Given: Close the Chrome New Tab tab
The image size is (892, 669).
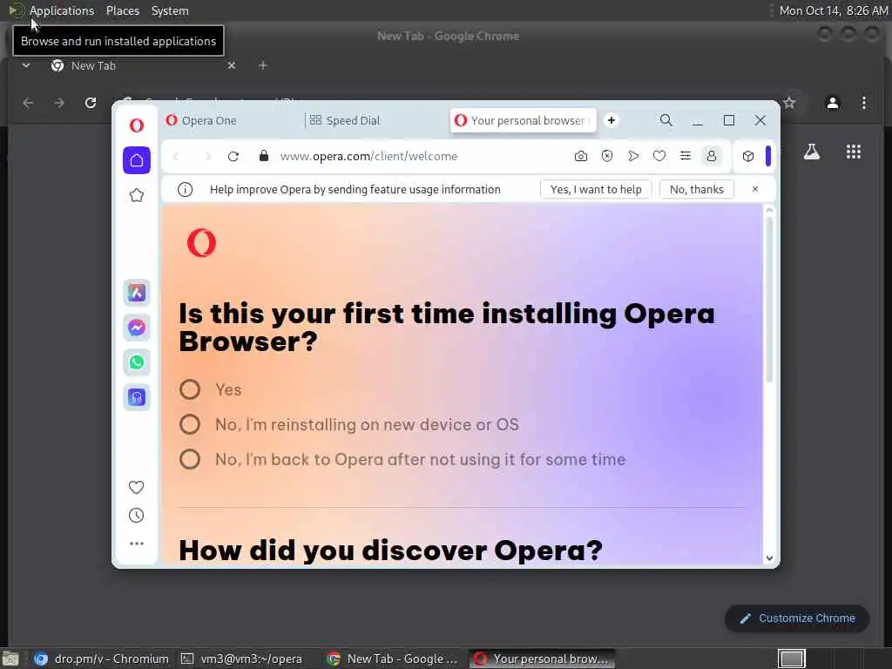Looking at the screenshot, I should pos(232,65).
